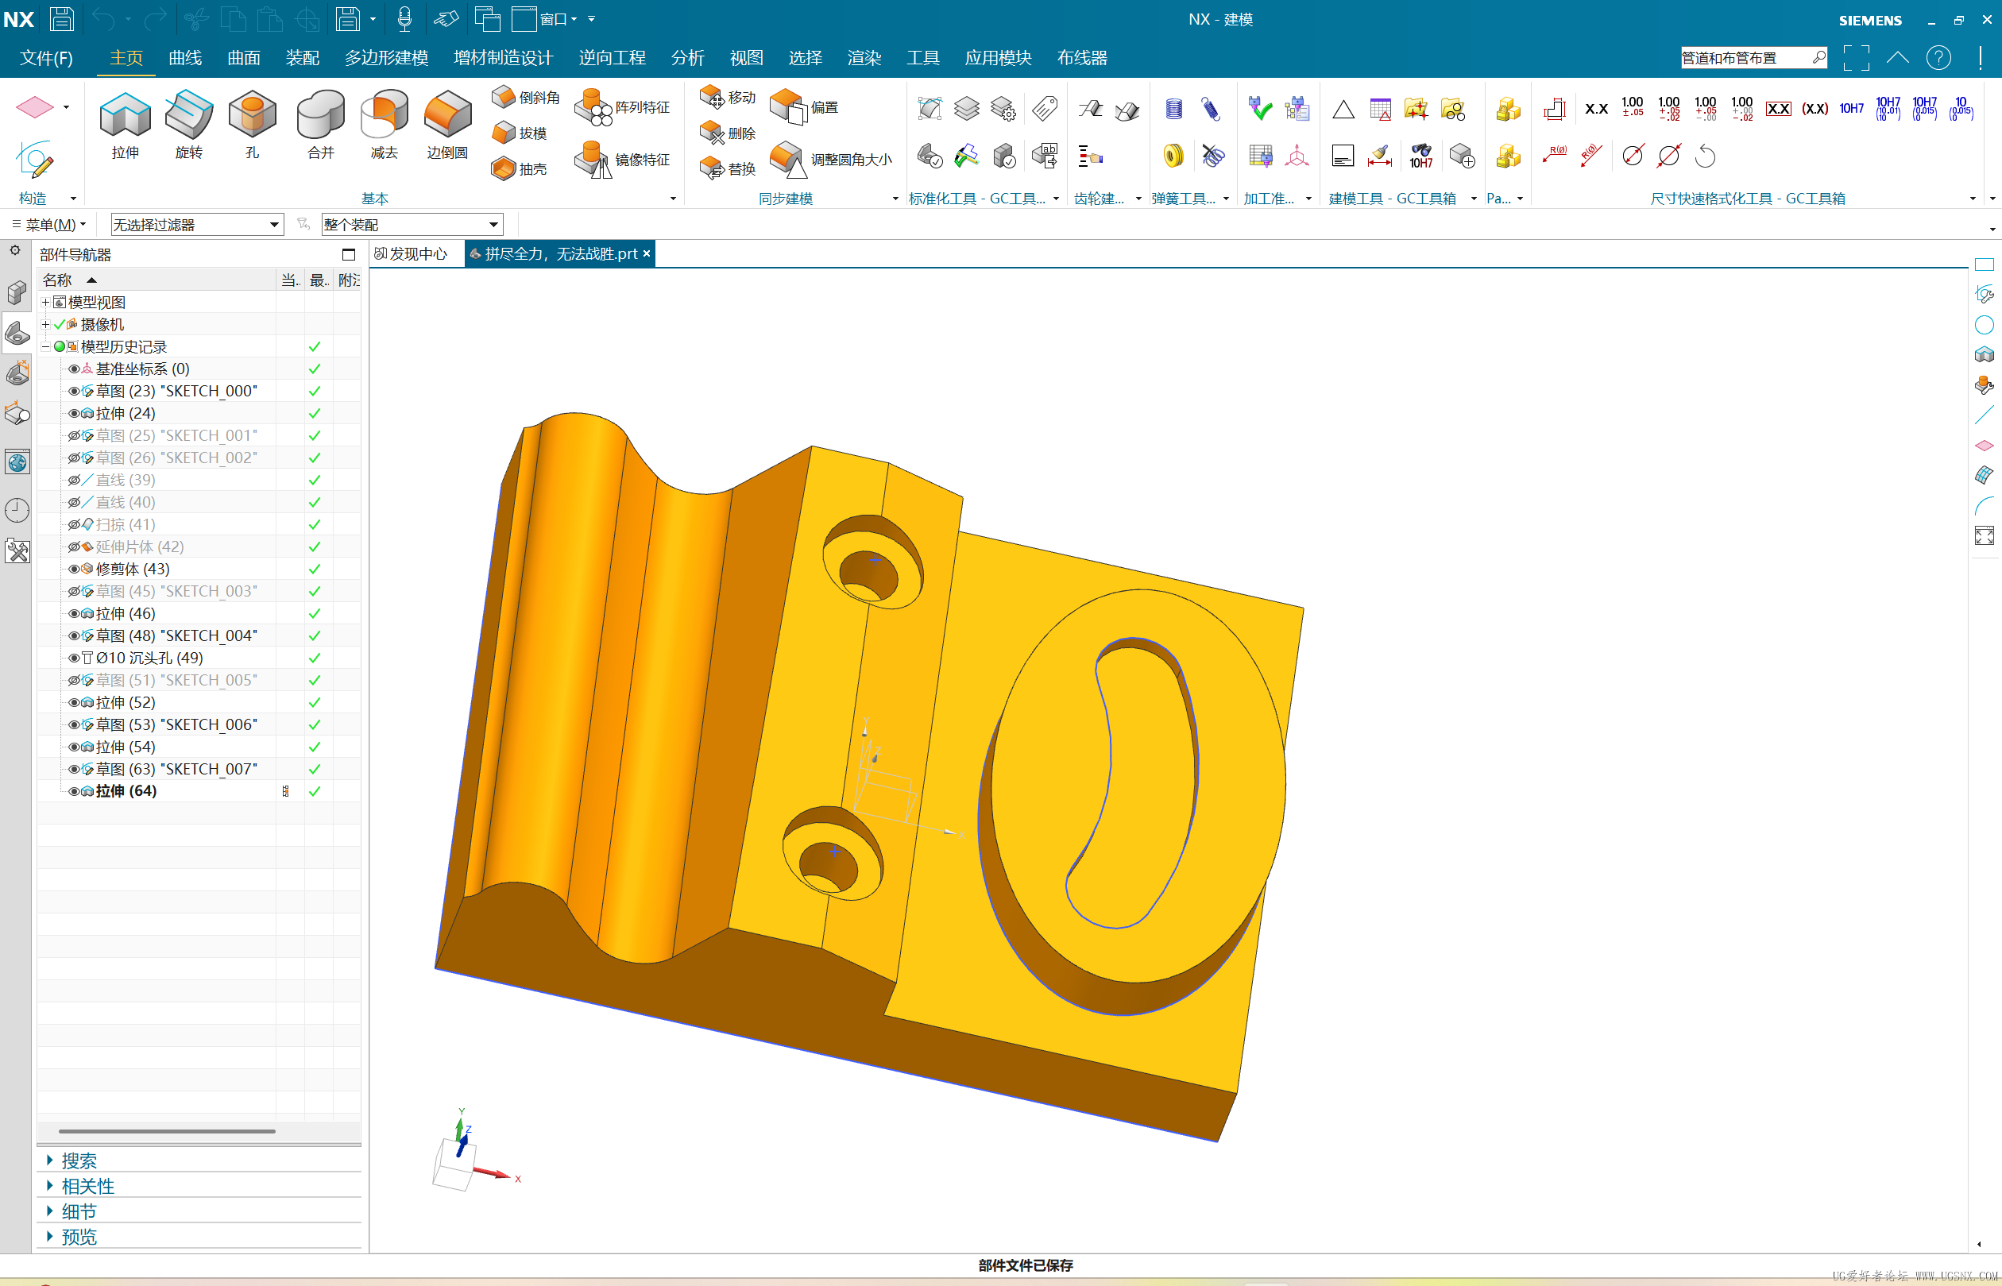Hide the 修剪体 (43) feature
This screenshot has height=1286, width=2002.
point(74,569)
